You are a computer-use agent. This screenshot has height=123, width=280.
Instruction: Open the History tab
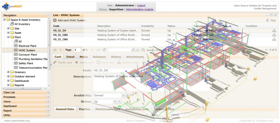tap(116, 57)
